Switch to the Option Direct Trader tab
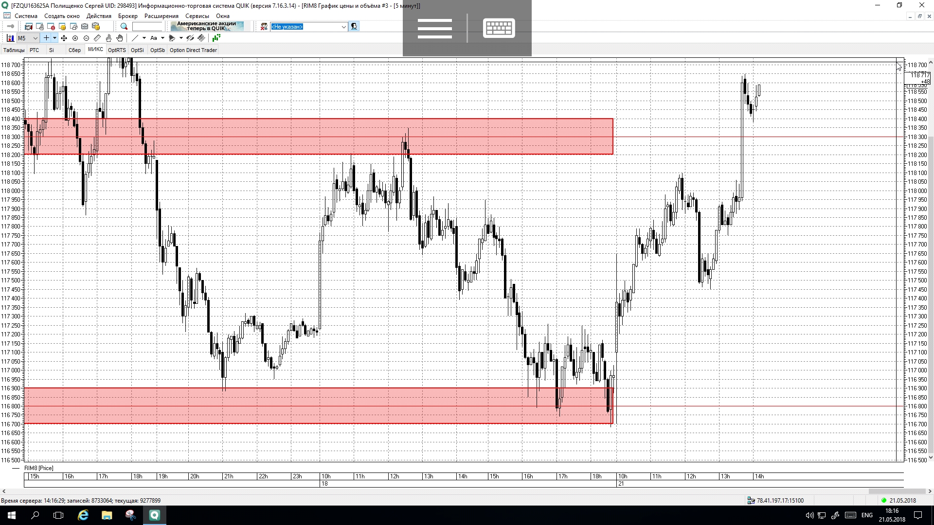Screen dimensions: 934x525 click(193, 50)
